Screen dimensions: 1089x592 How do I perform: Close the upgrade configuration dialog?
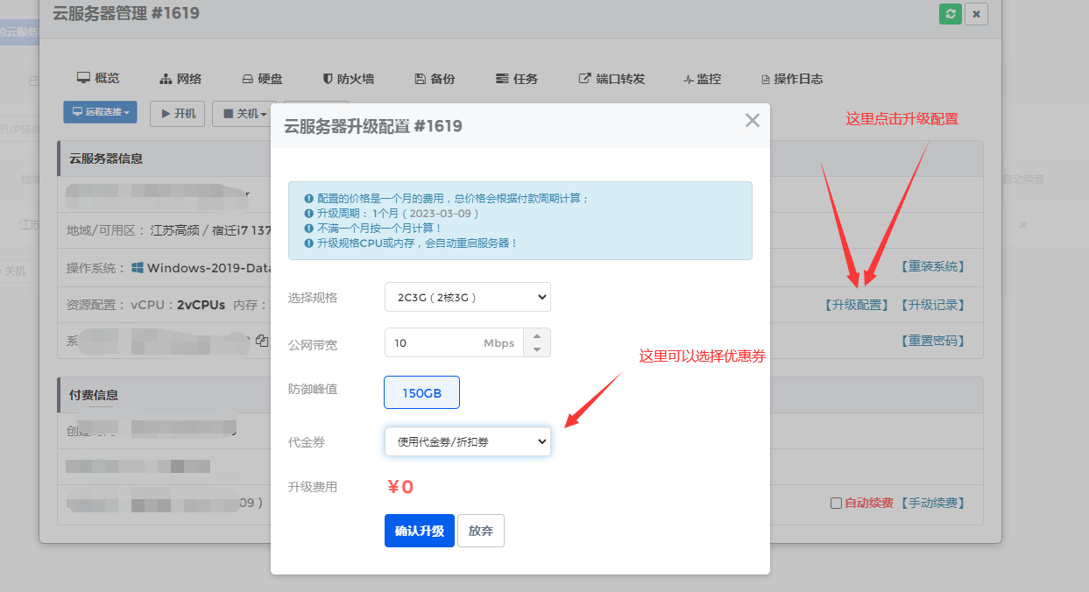click(x=752, y=121)
